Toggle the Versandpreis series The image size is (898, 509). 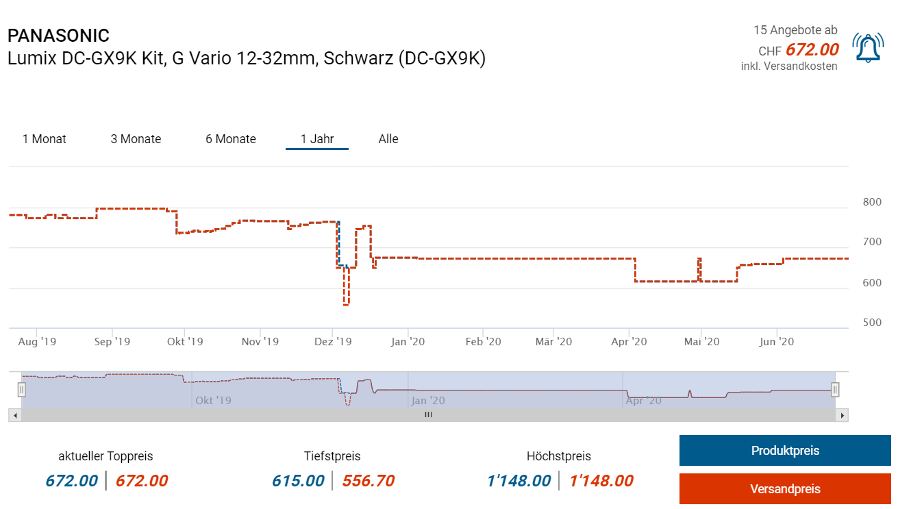pos(785,489)
